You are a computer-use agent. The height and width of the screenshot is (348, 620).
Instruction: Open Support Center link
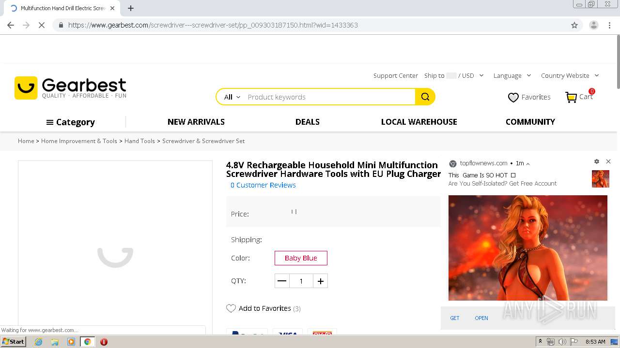pyautogui.click(x=395, y=75)
